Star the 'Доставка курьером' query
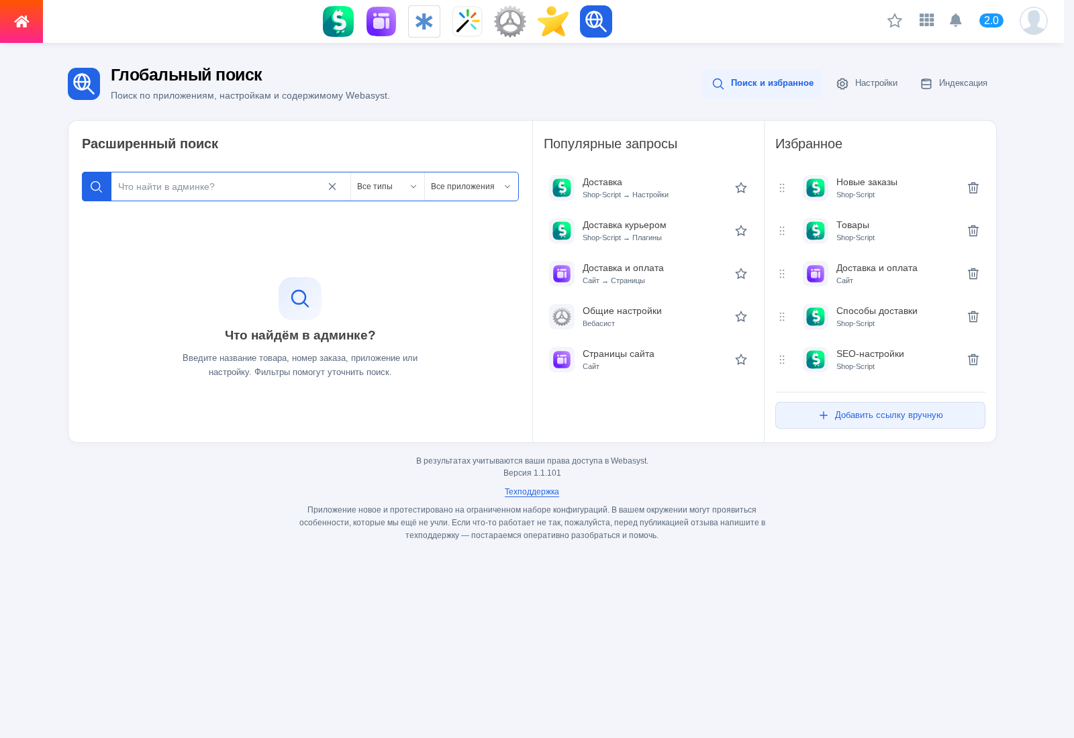The image size is (1074, 738). [741, 231]
